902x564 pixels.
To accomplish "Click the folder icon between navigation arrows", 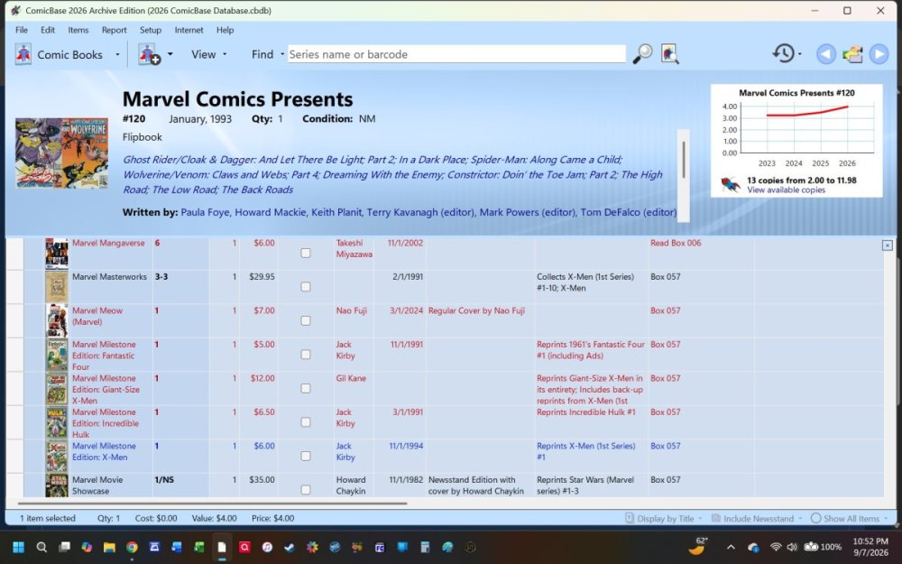I will (x=852, y=54).
